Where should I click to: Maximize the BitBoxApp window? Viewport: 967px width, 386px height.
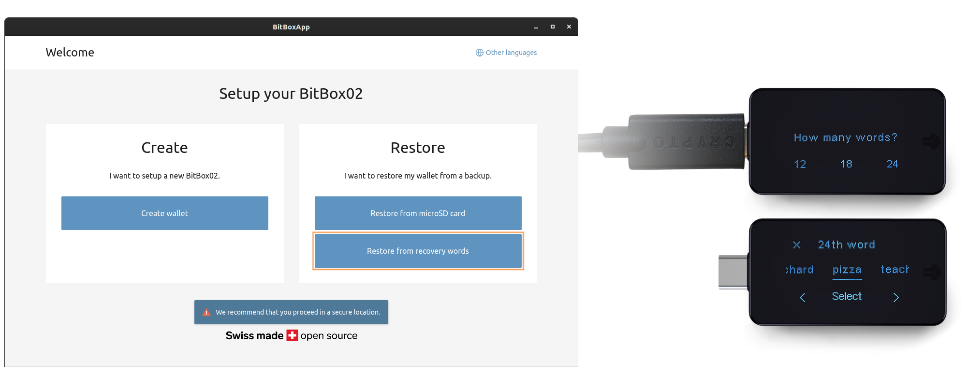[553, 27]
